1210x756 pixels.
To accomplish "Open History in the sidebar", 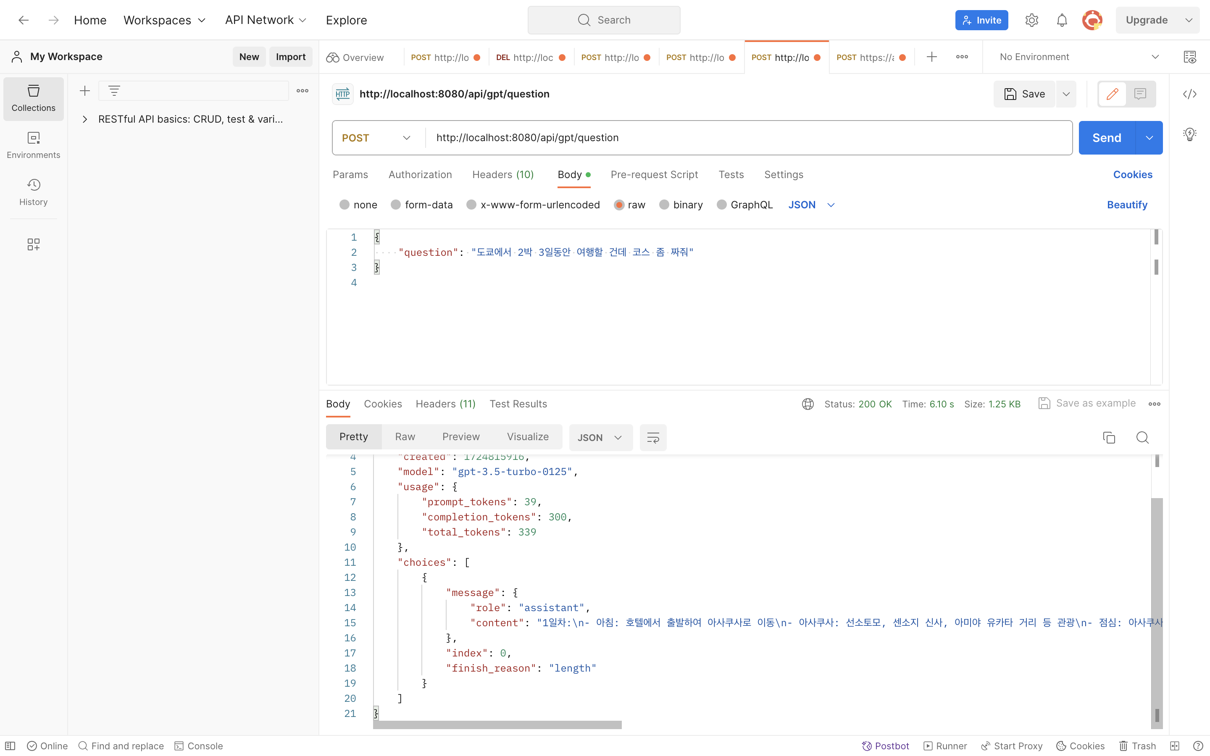I will tap(34, 192).
